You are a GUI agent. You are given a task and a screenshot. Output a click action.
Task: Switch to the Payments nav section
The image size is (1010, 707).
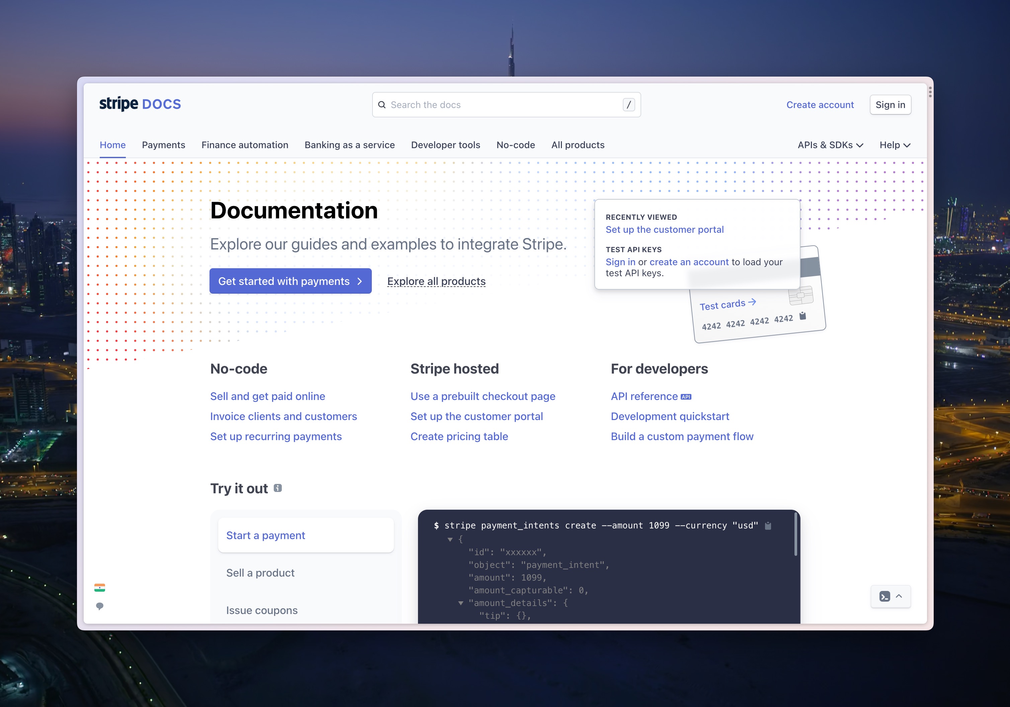pyautogui.click(x=163, y=145)
